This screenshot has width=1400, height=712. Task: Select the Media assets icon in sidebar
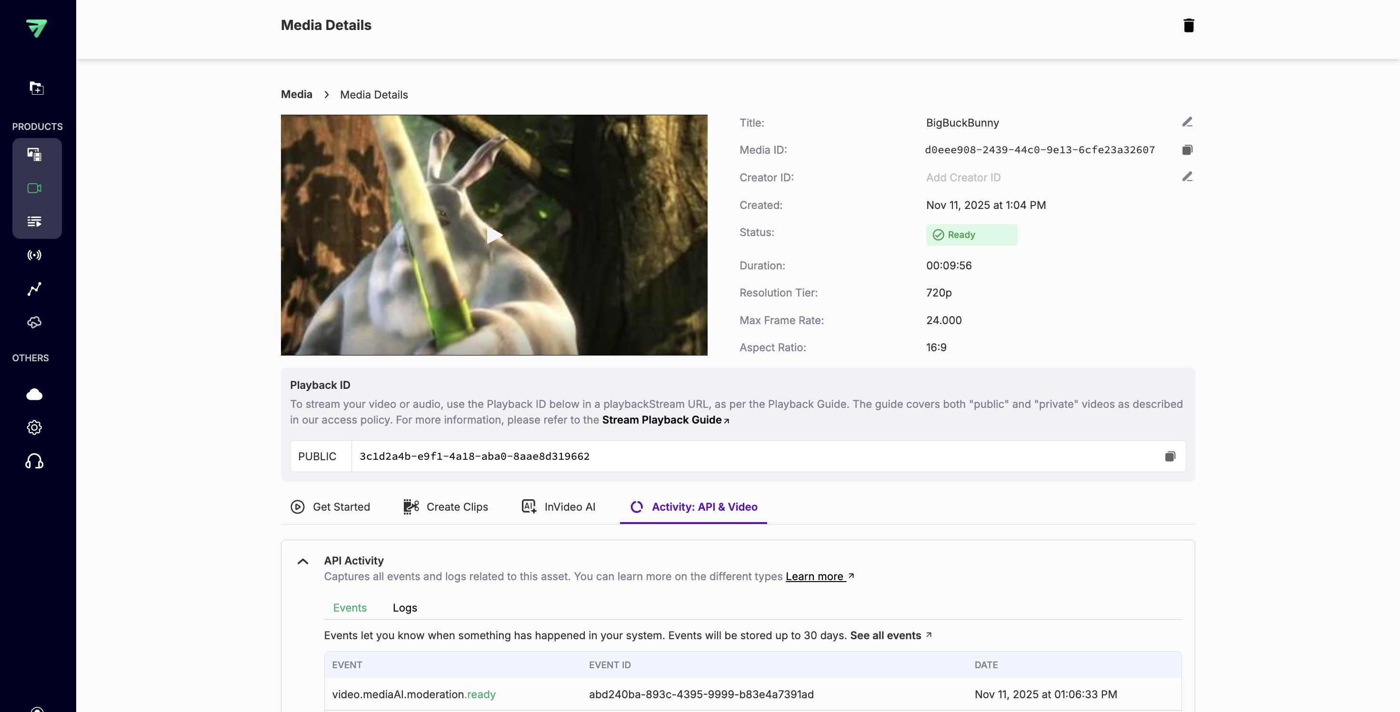(35, 154)
